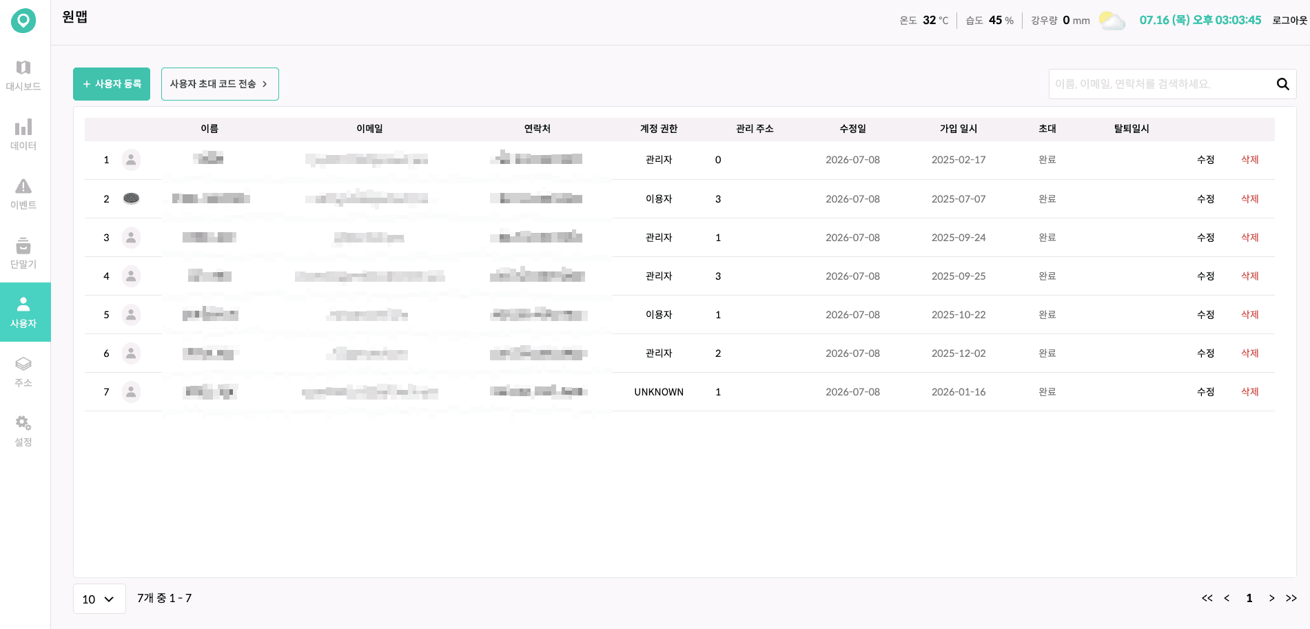
Task: Click the avatar icon in row 6
Action: [131, 353]
